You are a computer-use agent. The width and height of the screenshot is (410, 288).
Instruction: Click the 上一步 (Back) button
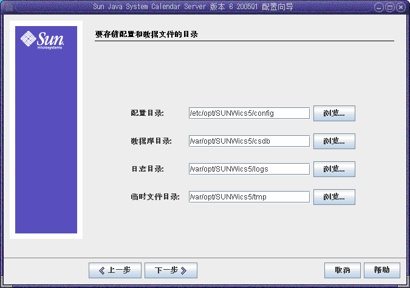click(x=115, y=270)
